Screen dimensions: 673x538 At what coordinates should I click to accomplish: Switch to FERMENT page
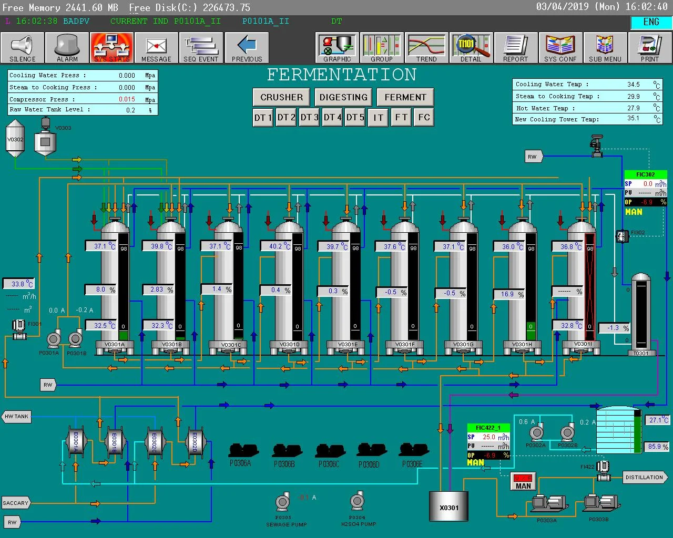pos(405,97)
